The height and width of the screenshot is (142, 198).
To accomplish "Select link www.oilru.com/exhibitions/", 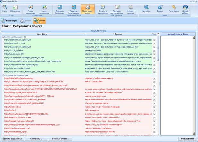I will pyautogui.click(x=17, y=68).
